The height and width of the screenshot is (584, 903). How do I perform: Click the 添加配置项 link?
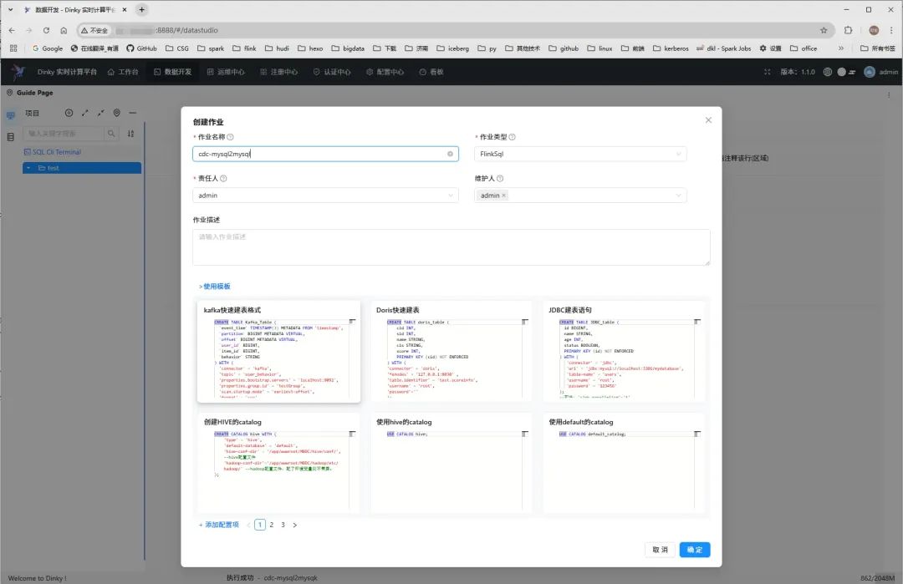(x=219, y=525)
